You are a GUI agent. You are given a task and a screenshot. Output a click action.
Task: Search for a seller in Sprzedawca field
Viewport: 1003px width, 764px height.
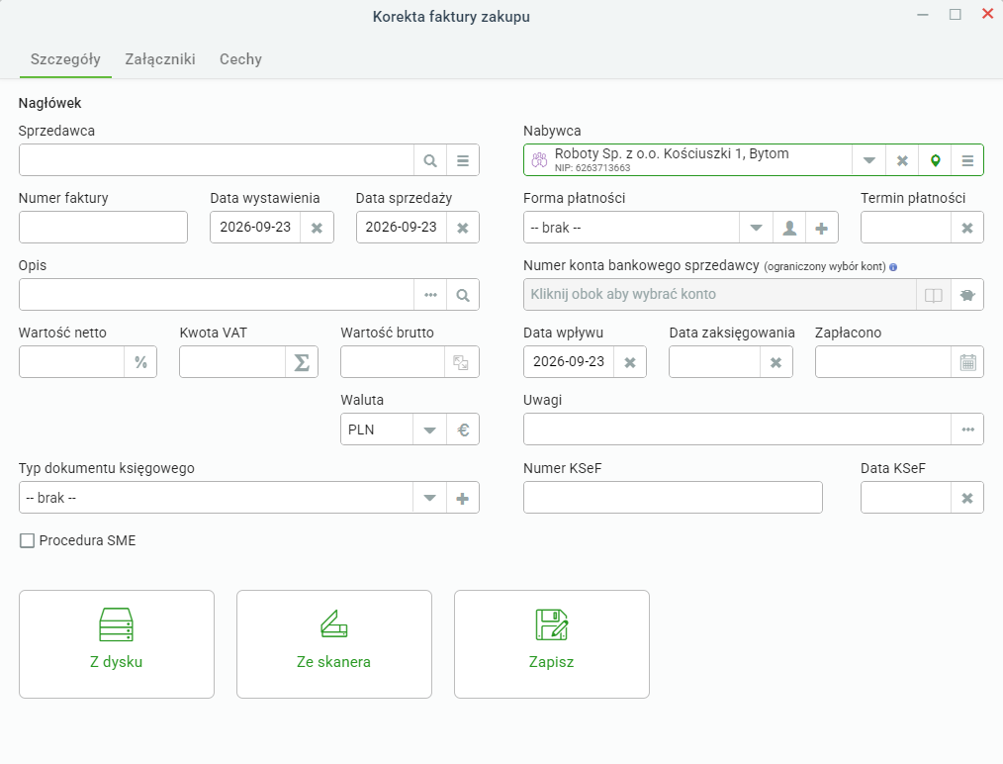point(430,160)
